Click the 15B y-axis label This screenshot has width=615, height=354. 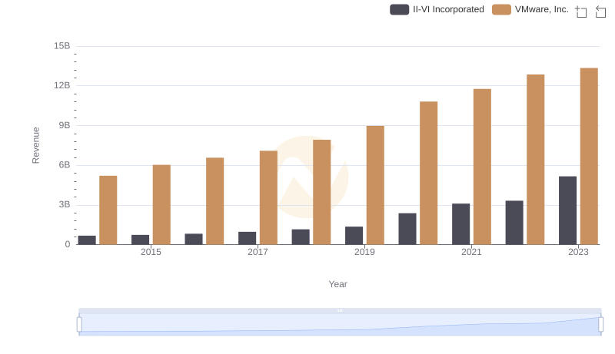(x=62, y=46)
